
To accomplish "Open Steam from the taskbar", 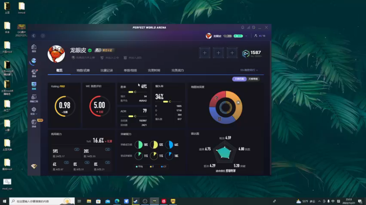I will pos(135,201).
